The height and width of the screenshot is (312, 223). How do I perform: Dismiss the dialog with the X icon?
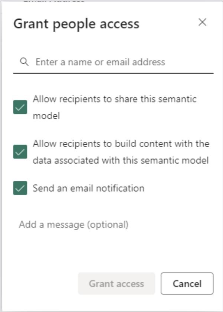tap(202, 22)
